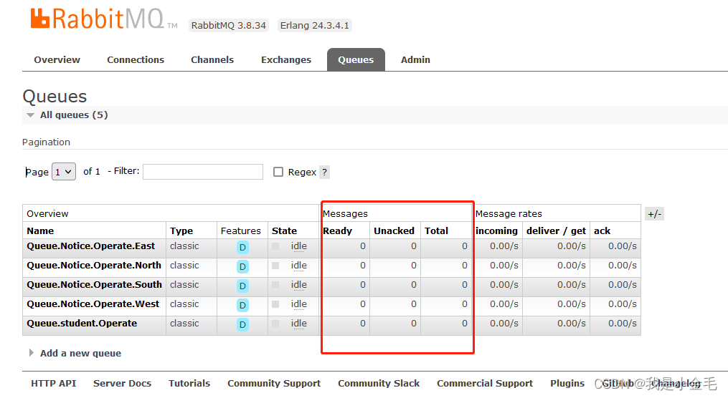This screenshot has height=398, width=728.
Task: Click the classic type of Queue.Notice.Operate.North
Action: click(184, 266)
